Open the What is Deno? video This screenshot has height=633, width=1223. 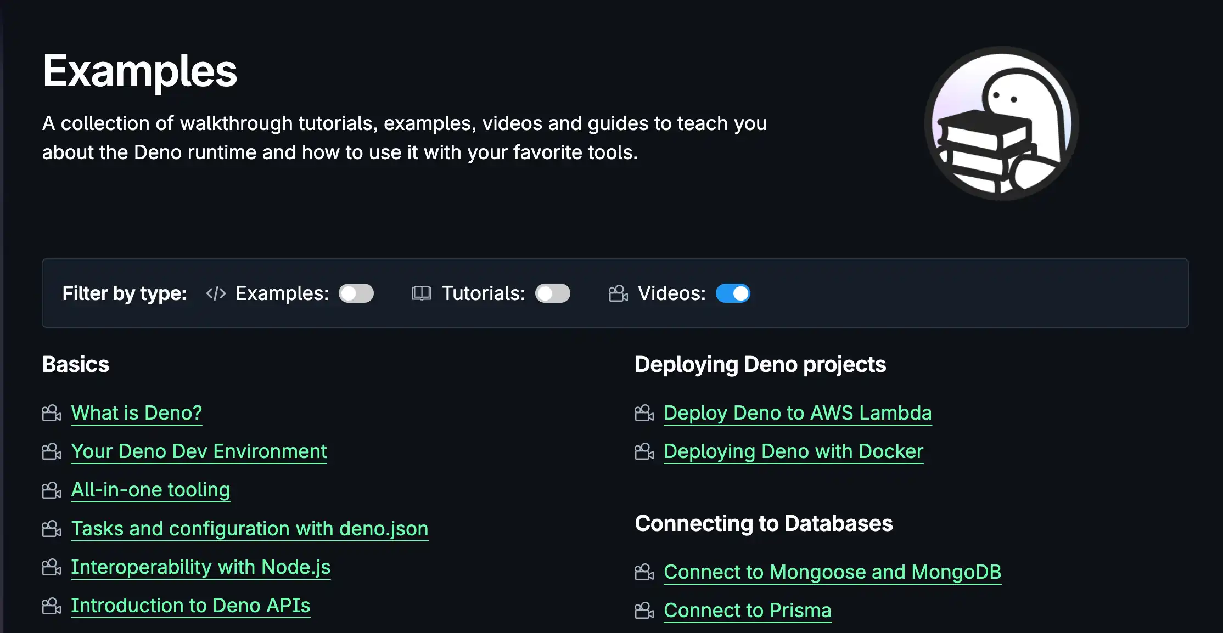(x=136, y=412)
